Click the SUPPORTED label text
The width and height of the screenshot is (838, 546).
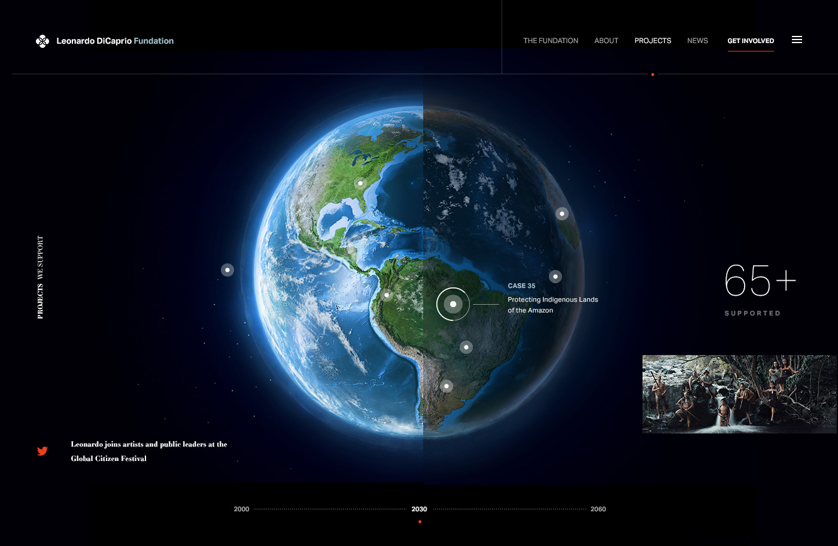point(752,313)
